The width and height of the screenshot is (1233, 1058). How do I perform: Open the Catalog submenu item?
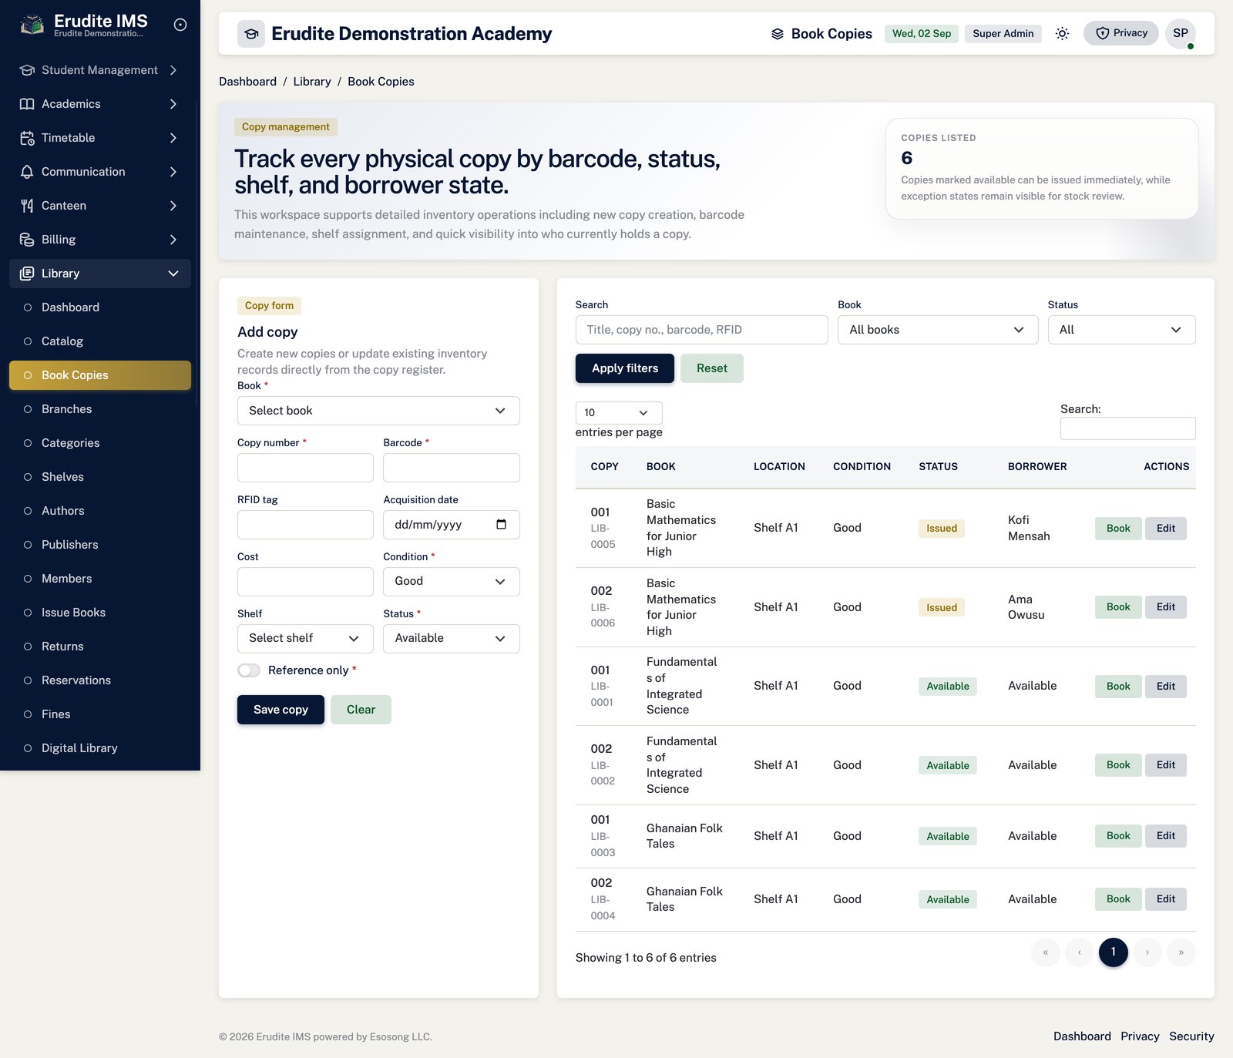click(100, 341)
